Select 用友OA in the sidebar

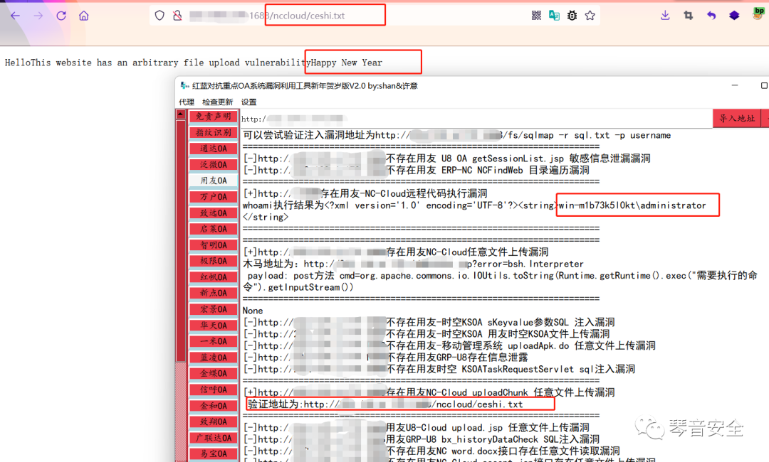pyautogui.click(x=214, y=181)
